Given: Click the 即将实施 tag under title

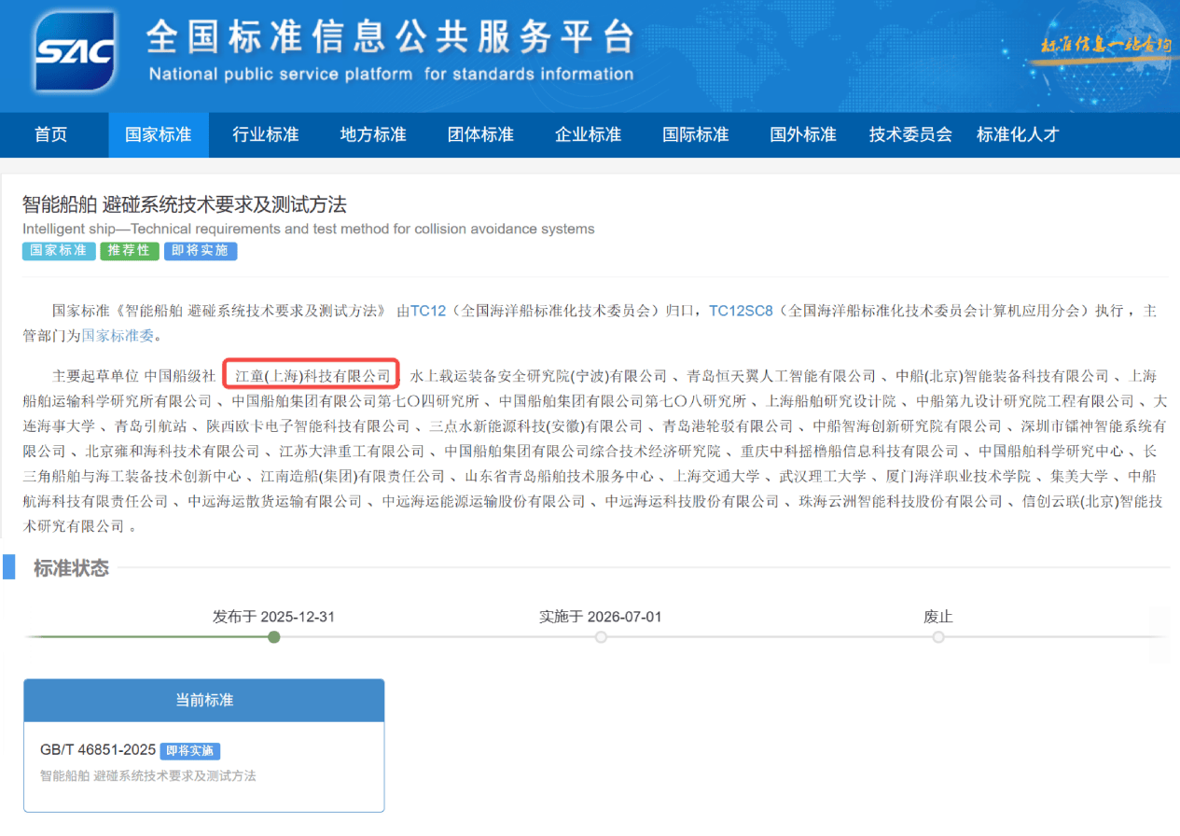Looking at the screenshot, I should pyautogui.click(x=201, y=251).
